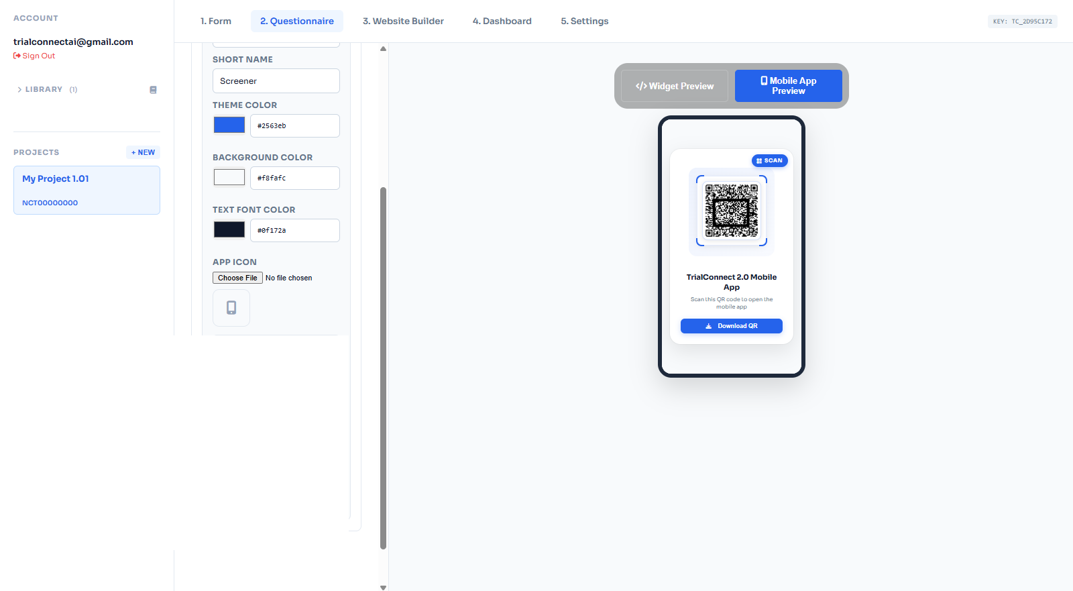Show the Widget Preview
Image resolution: width=1073 pixels, height=591 pixels.
coord(675,86)
